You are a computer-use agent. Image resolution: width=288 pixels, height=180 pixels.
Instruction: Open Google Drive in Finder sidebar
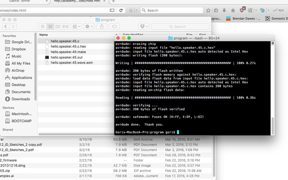[18, 42]
